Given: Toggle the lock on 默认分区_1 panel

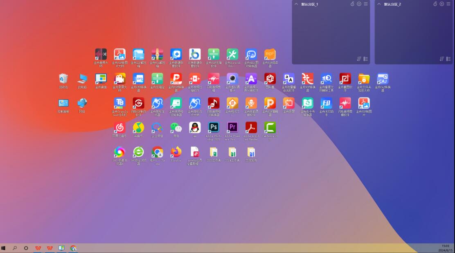Looking at the screenshot, I should pyautogui.click(x=352, y=4).
